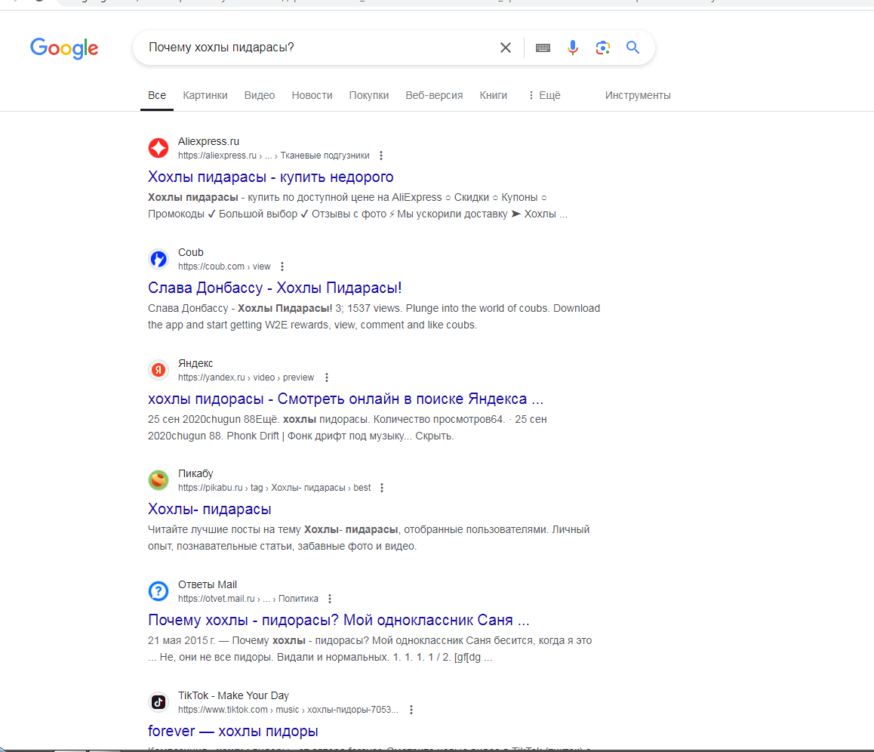The image size is (874, 752).
Task: Open the Книги tab
Action: tap(494, 95)
